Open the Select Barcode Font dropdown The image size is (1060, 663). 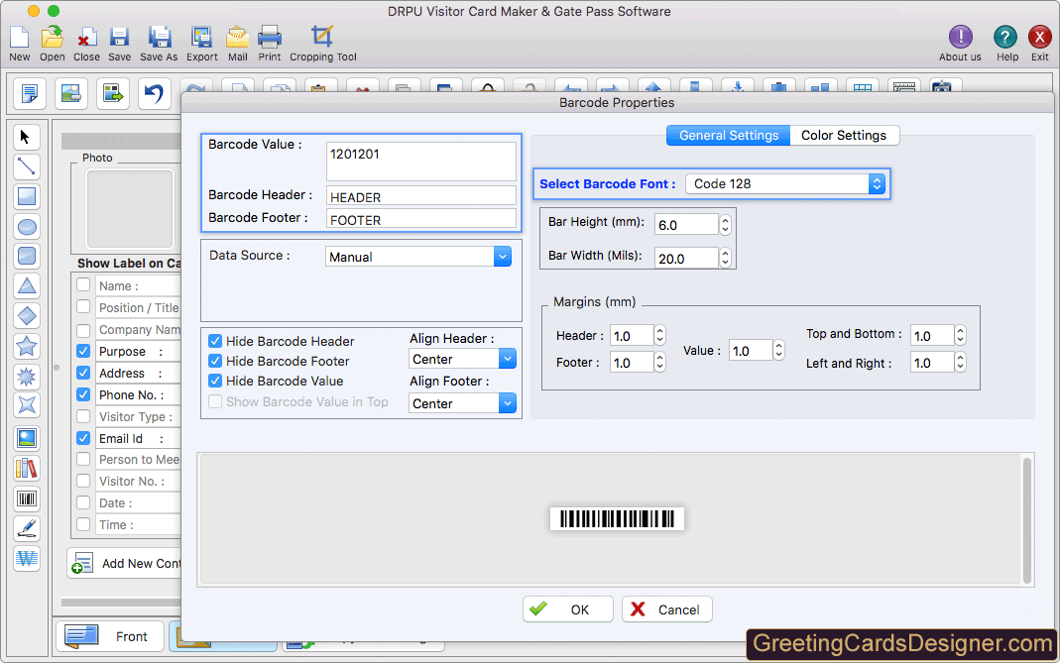tap(785, 183)
